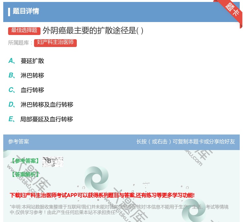Click the answer image showing B
243x222 pixels.
coord(53,161)
